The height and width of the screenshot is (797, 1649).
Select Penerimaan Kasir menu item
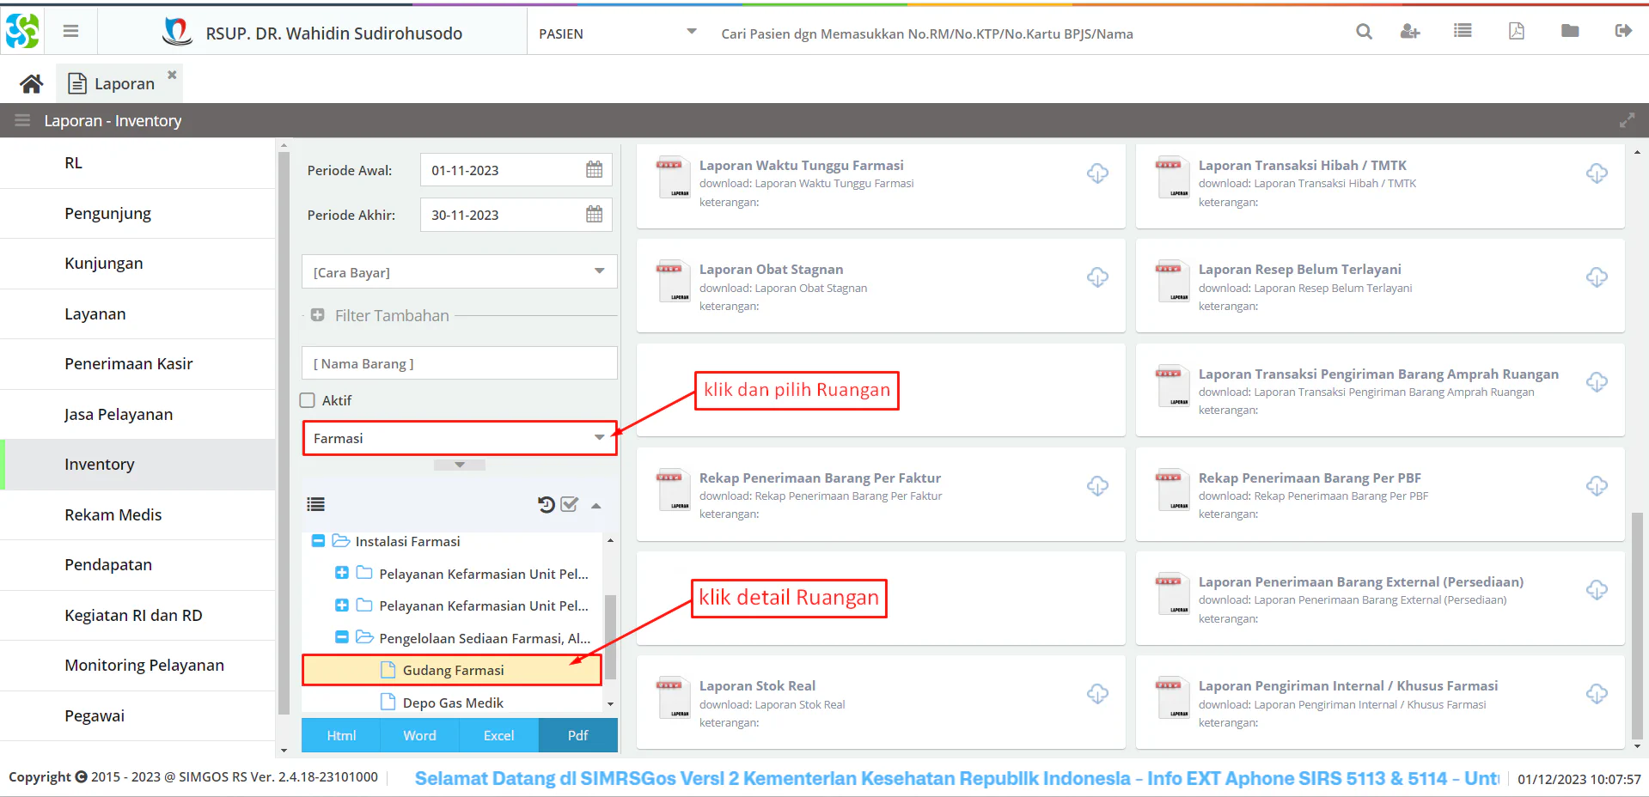[x=137, y=364]
